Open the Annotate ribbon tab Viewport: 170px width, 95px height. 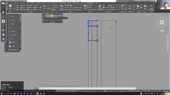(16, 3)
